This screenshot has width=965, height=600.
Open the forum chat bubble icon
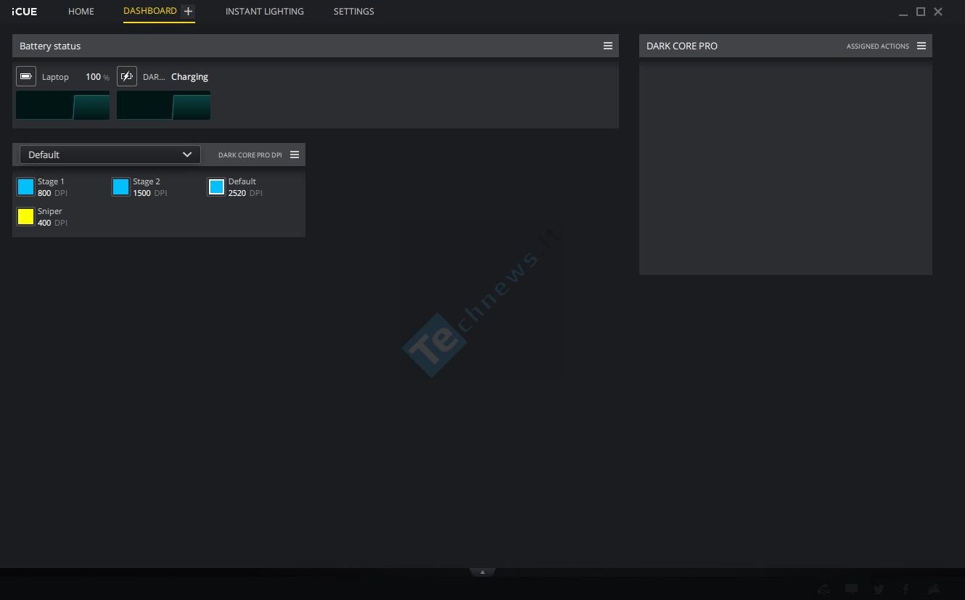click(852, 589)
